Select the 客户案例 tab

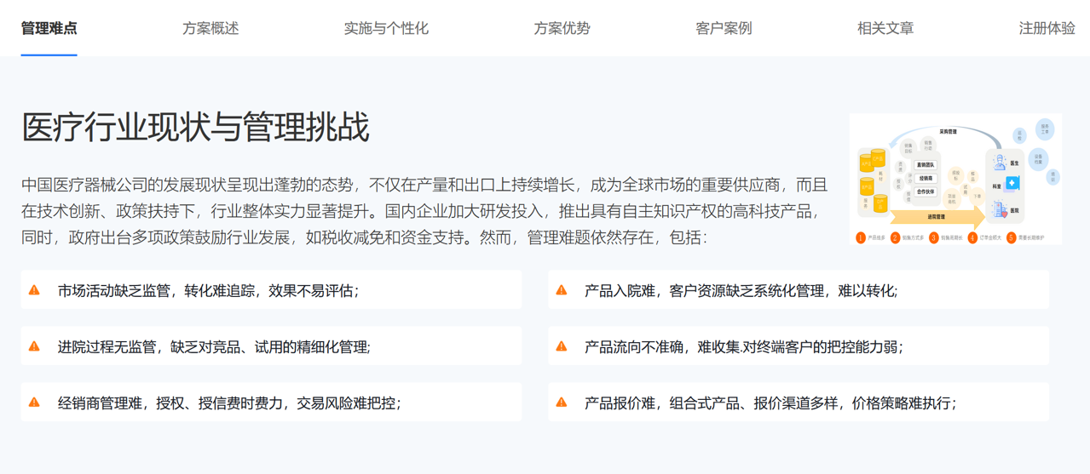(724, 28)
